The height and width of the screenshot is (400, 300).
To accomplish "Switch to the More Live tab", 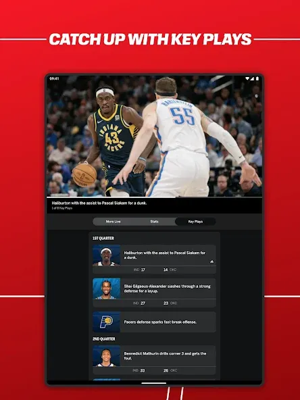I will pyautogui.click(x=114, y=222).
